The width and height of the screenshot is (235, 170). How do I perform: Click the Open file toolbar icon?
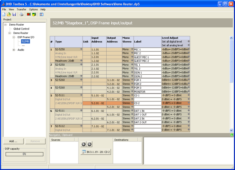point(9,14)
